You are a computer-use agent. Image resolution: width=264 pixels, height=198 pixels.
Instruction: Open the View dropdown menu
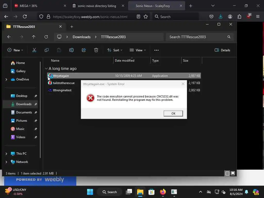[x=138, y=50]
